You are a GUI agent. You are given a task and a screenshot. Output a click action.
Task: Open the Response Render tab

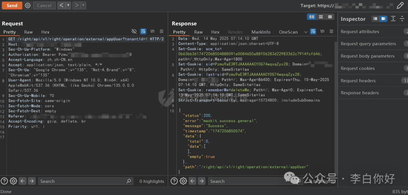[x=235, y=32]
